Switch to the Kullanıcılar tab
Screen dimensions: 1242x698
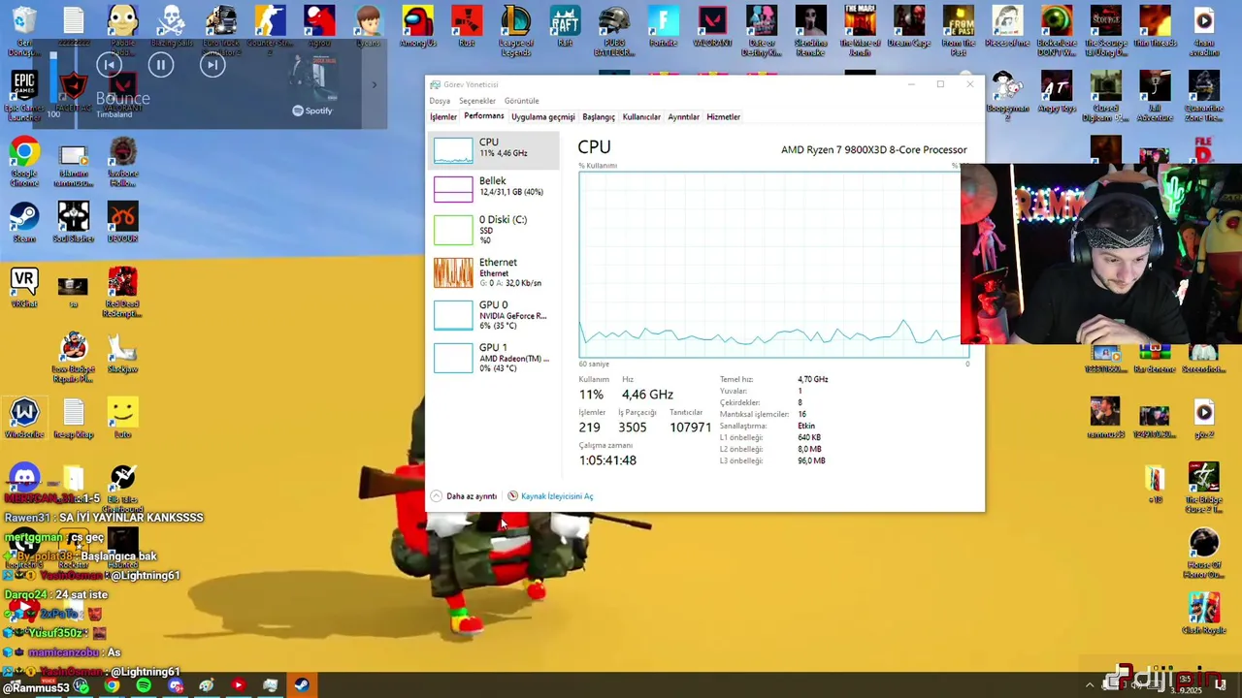pos(641,117)
